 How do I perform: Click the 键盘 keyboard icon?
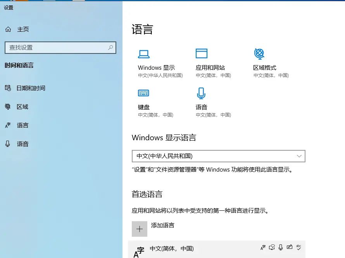pos(143,93)
